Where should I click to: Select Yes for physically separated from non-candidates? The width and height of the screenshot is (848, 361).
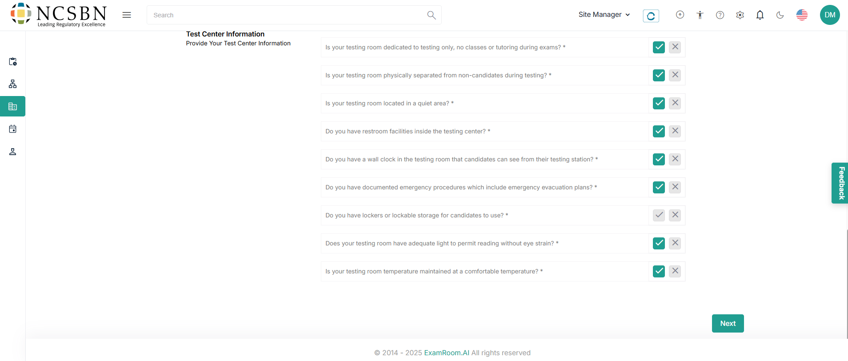pos(659,75)
